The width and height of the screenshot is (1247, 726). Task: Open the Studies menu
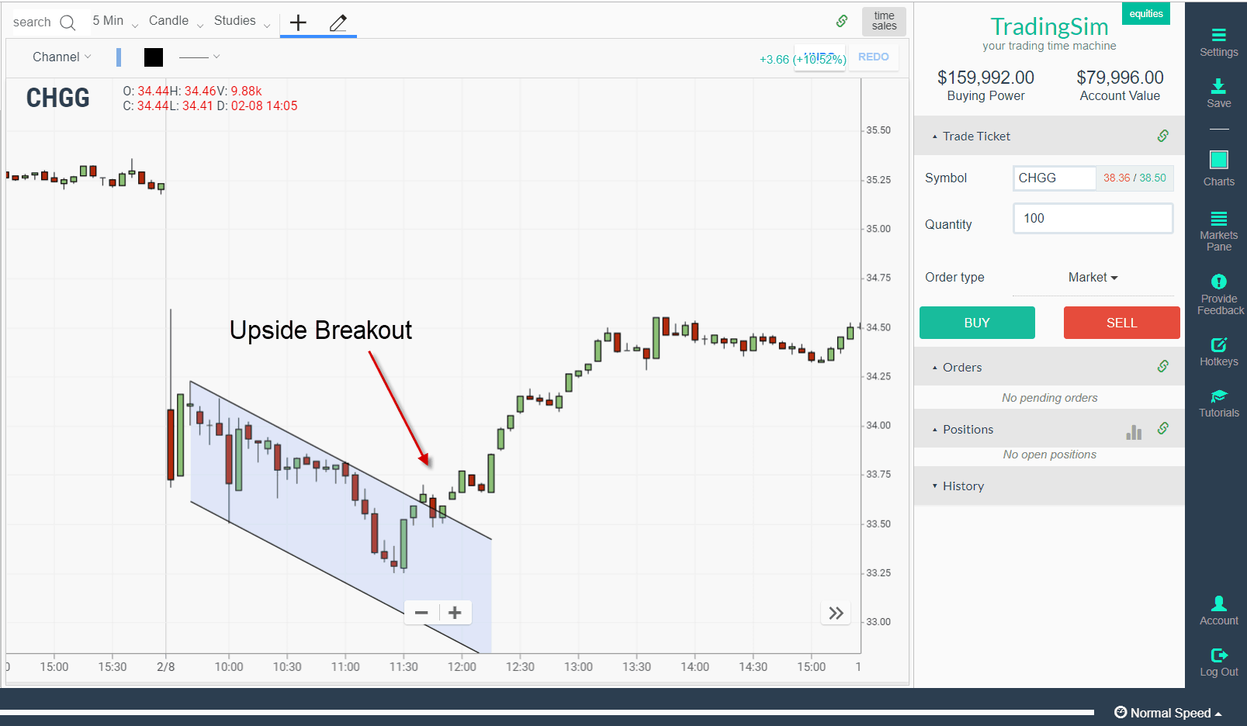pyautogui.click(x=237, y=21)
